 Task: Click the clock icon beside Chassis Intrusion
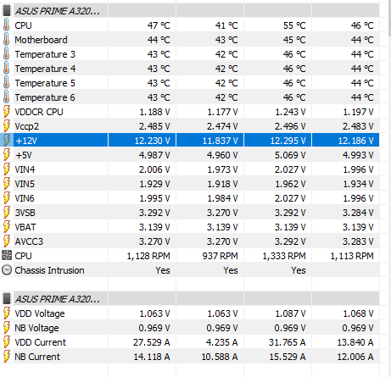(6, 270)
